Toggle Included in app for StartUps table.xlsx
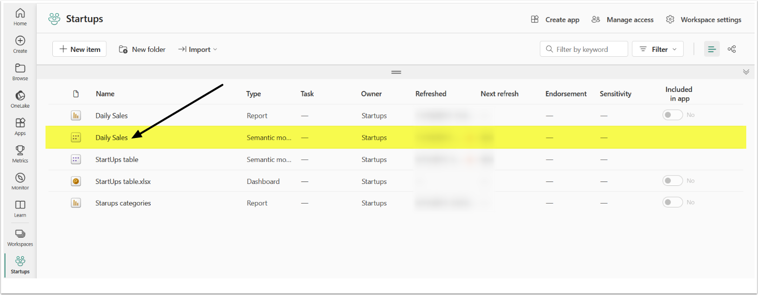Image resolution: width=758 pixels, height=295 pixels. (672, 181)
